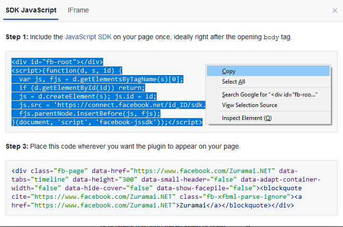
Task: Open the JavaScript SDK link
Action: (x=88, y=37)
